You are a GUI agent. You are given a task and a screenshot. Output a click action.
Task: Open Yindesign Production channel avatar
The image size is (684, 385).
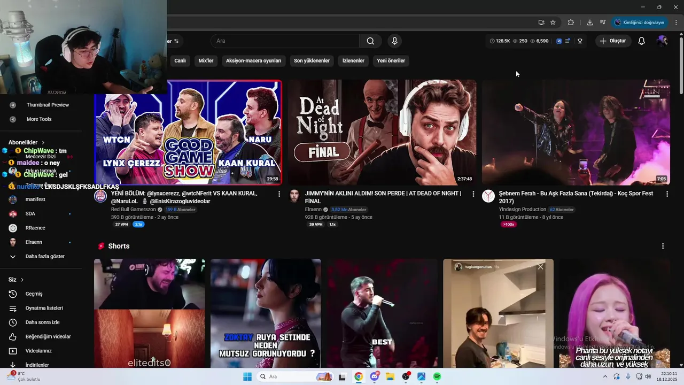pyautogui.click(x=488, y=196)
